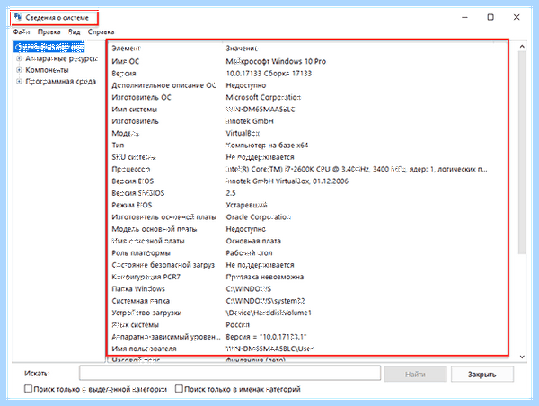Select the Основная плата value
Image resolution: width=539 pixels, height=406 pixels.
[253, 241]
